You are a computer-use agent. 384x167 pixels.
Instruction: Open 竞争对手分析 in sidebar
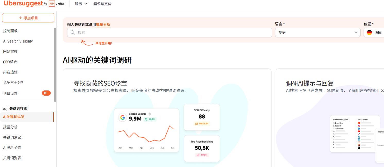[x=14, y=82]
